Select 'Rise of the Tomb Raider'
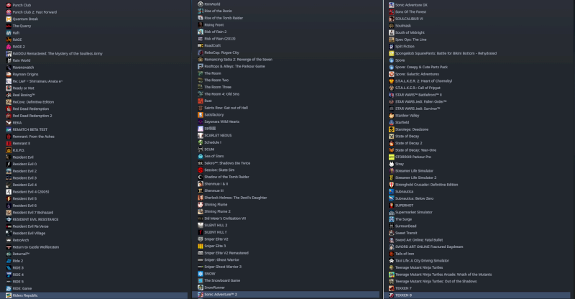 (x=224, y=18)
